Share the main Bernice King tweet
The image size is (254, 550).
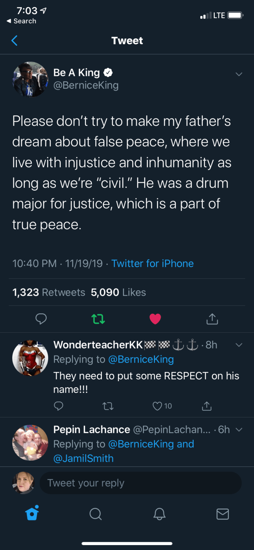[212, 319]
